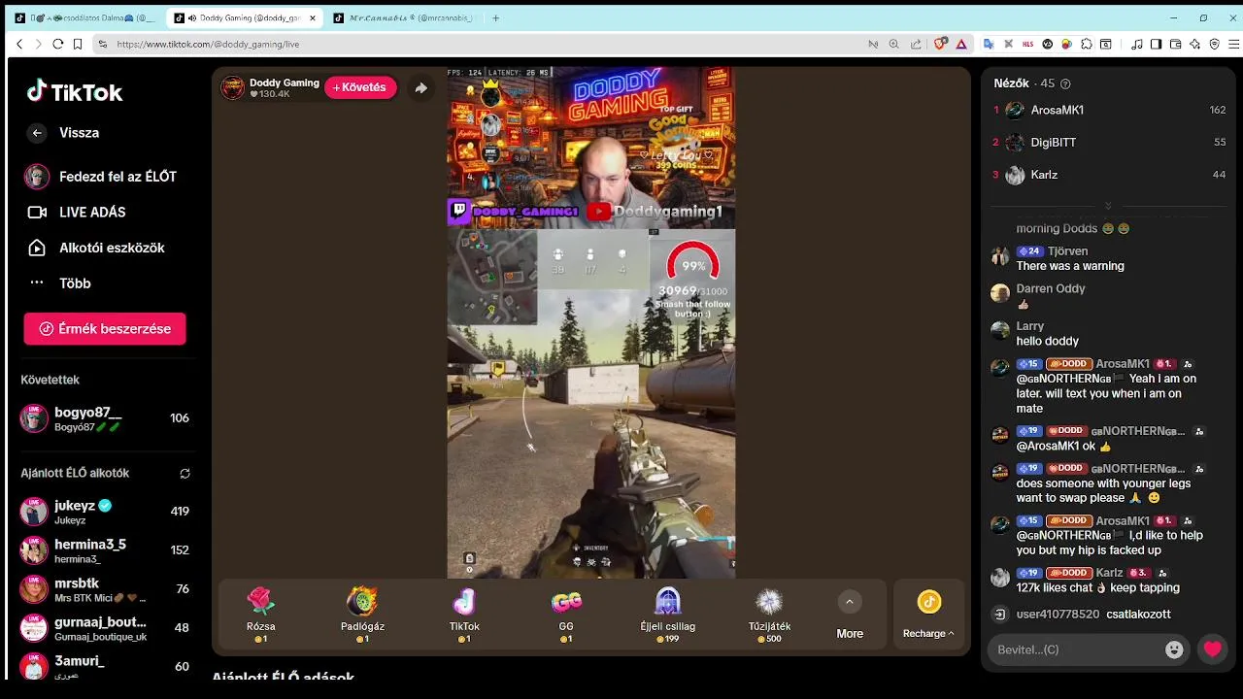Share the Doddy Gaming stream

pos(420,87)
